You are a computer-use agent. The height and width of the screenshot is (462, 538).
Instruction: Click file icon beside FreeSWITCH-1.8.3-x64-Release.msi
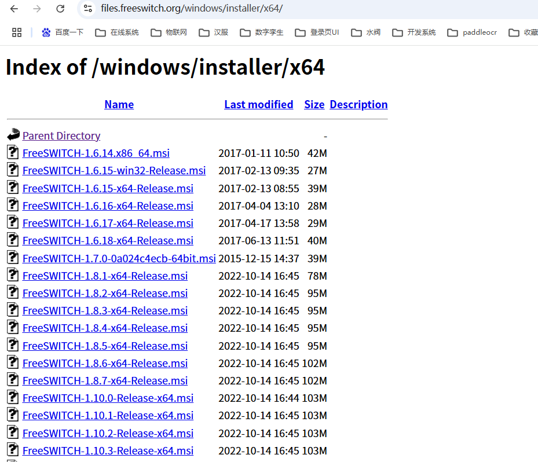13,309
